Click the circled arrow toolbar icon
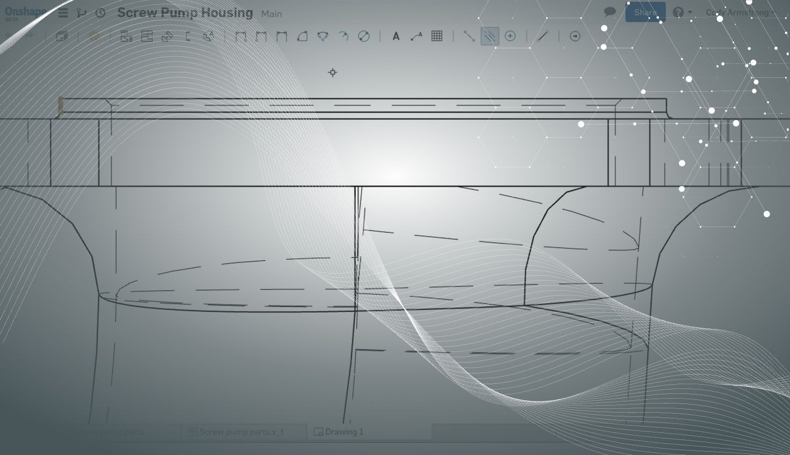Viewport: 790px width, 455px height. tap(575, 36)
